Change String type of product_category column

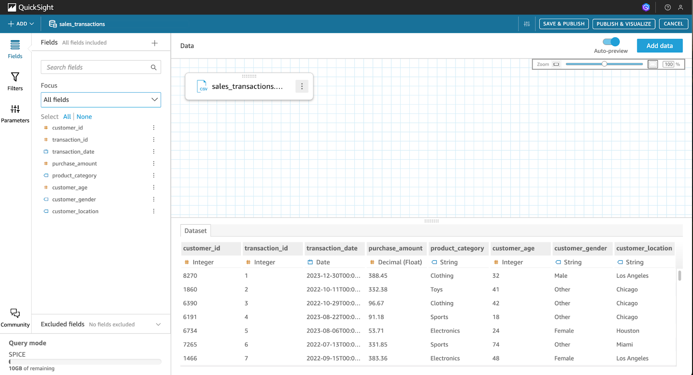445,262
